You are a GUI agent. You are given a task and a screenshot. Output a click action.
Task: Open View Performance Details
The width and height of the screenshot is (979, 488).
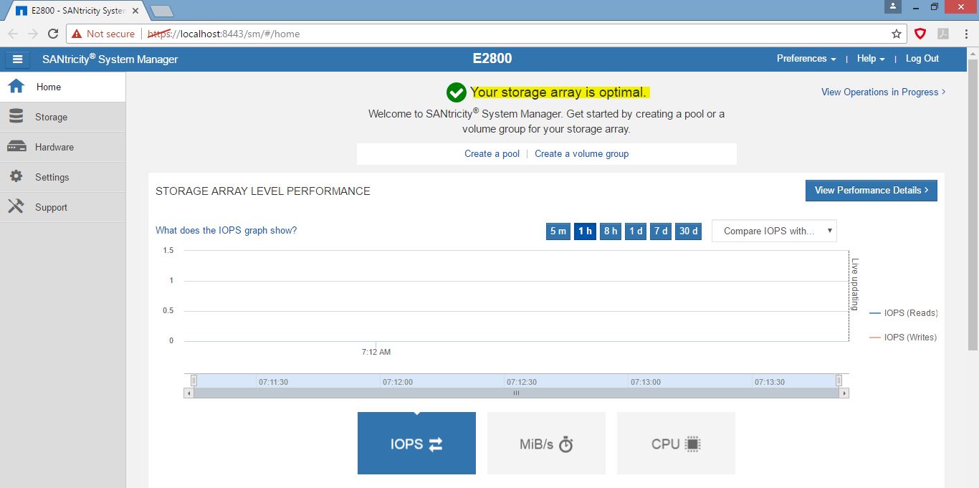(871, 190)
